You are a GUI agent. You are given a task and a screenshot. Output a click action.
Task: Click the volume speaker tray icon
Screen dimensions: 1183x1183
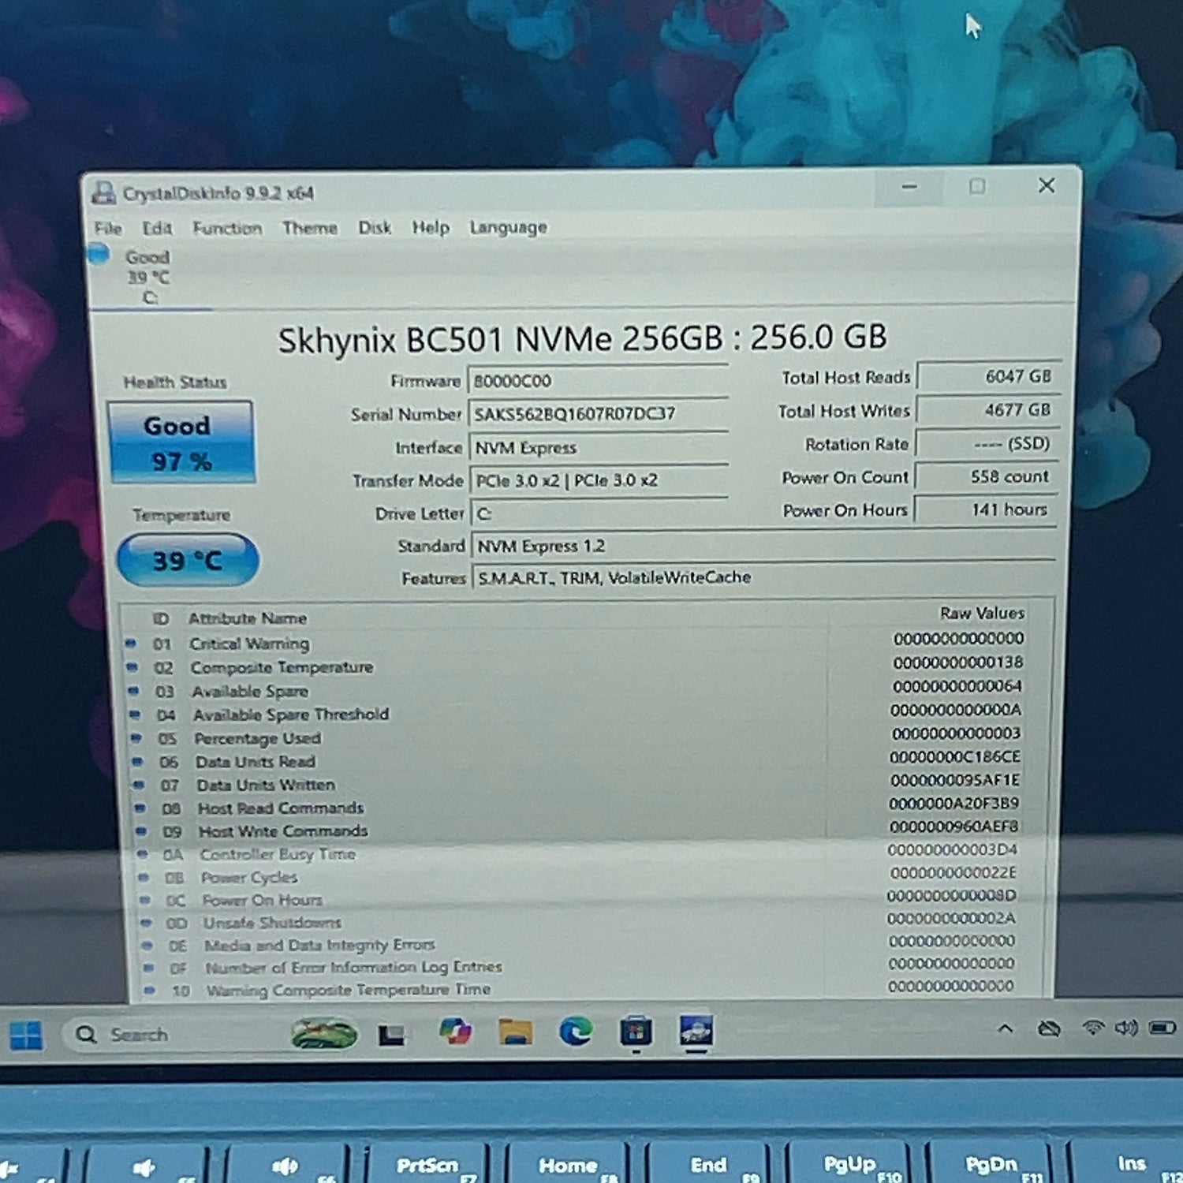(1125, 1028)
